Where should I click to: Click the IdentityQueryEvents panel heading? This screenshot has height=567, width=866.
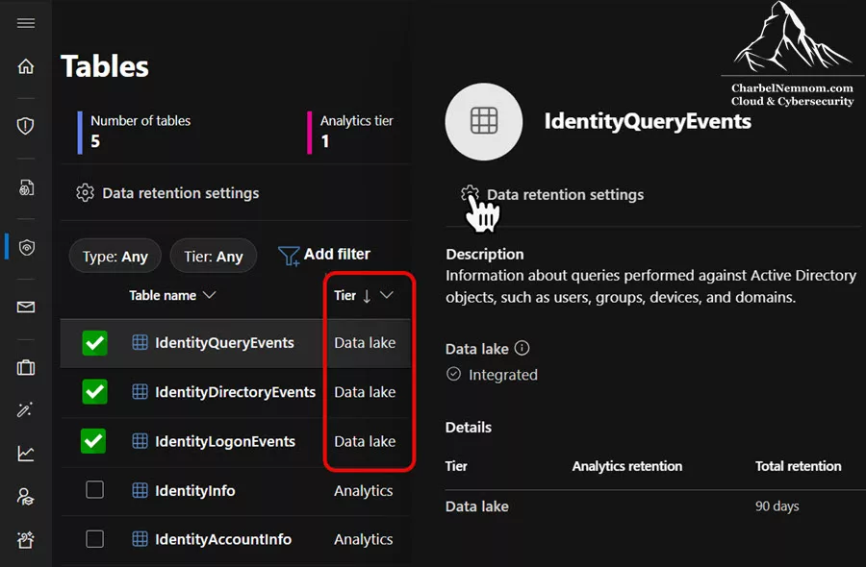pos(648,121)
